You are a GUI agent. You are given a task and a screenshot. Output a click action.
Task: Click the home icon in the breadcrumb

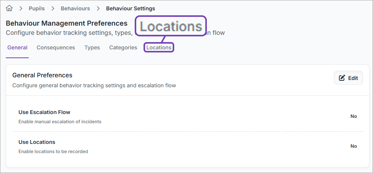coord(10,8)
